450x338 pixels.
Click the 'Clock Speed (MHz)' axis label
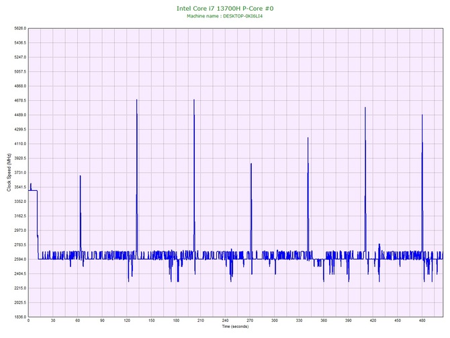tap(9, 172)
